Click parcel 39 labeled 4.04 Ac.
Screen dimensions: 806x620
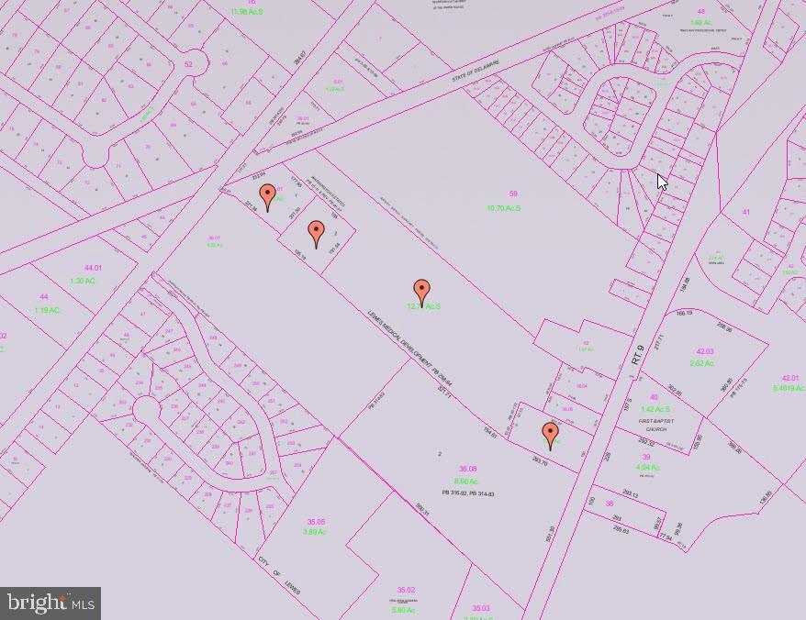(x=646, y=462)
